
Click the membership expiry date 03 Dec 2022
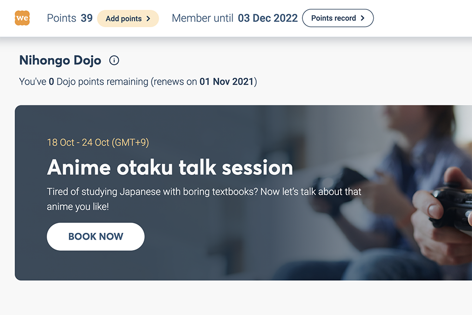click(x=267, y=18)
